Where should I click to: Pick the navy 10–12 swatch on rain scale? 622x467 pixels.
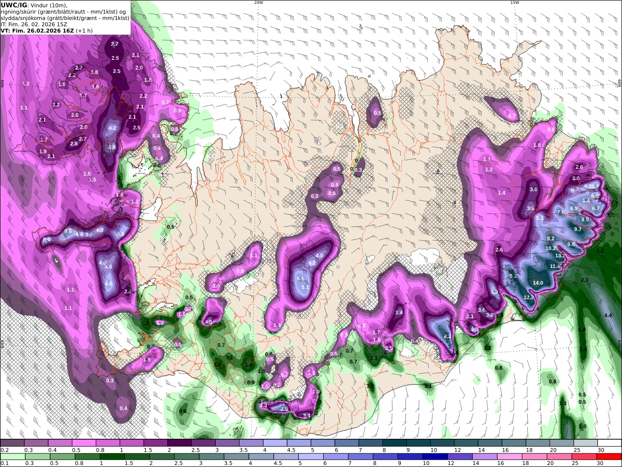[434, 457]
